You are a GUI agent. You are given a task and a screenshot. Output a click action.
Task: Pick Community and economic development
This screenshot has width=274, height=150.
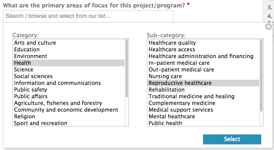(66, 110)
